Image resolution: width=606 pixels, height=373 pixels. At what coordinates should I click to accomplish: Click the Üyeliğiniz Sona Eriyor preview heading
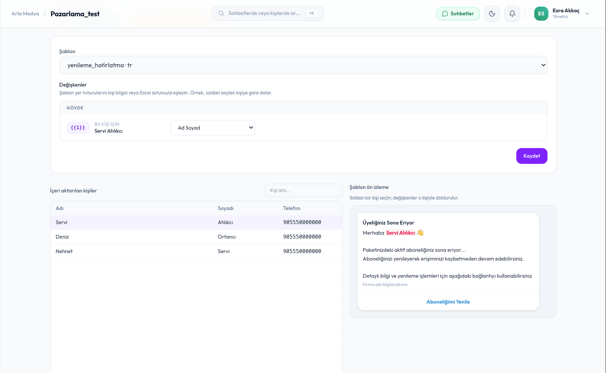point(388,223)
